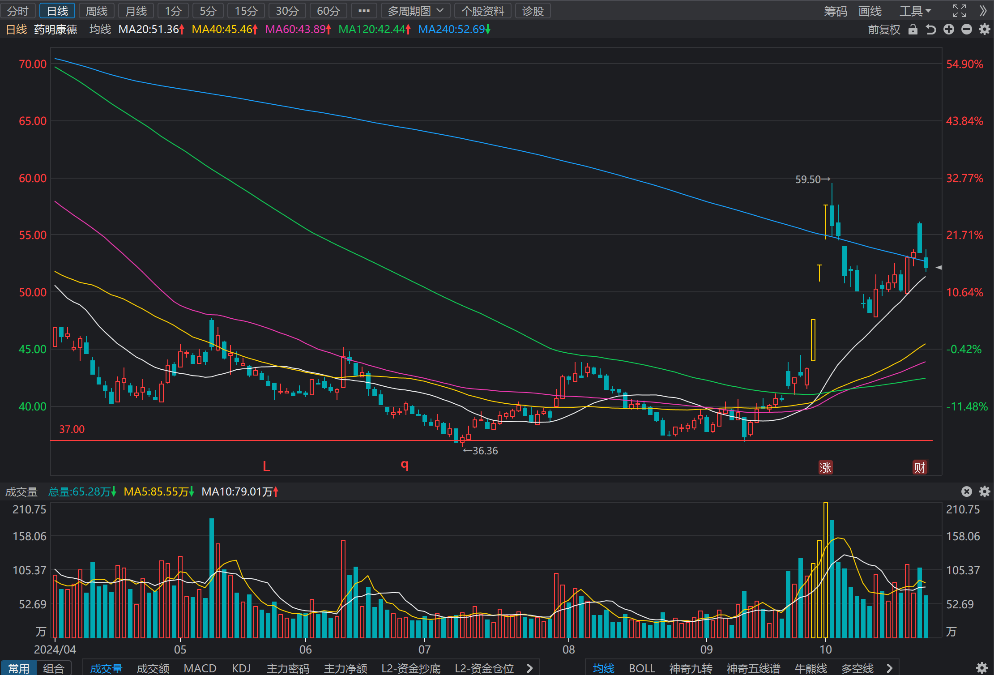Click 总量:65.28万 volume value
The height and width of the screenshot is (675, 994).
tap(82, 491)
